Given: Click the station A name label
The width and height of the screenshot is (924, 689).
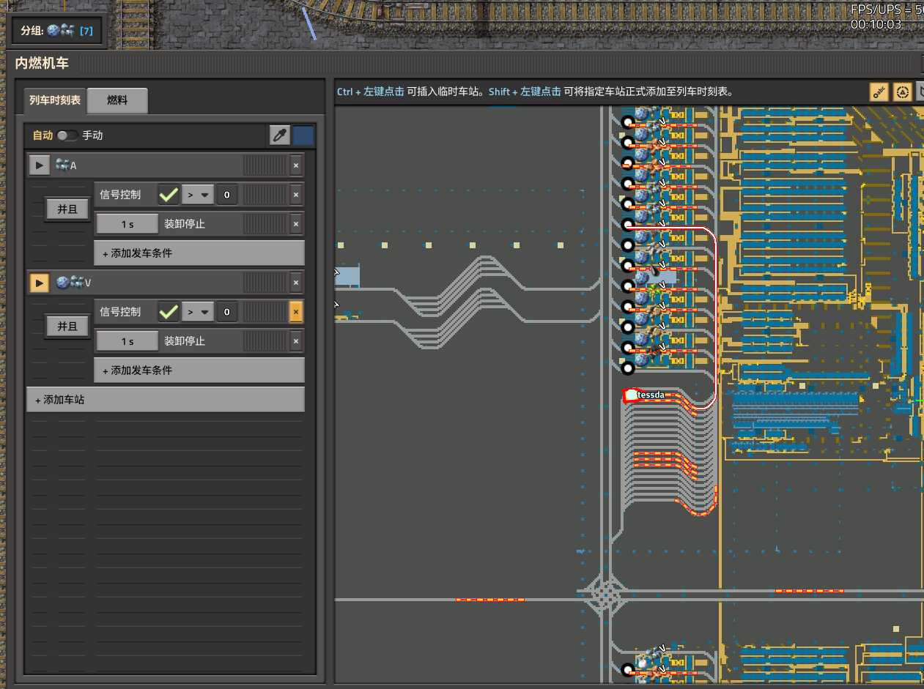Looking at the screenshot, I should click(66, 165).
